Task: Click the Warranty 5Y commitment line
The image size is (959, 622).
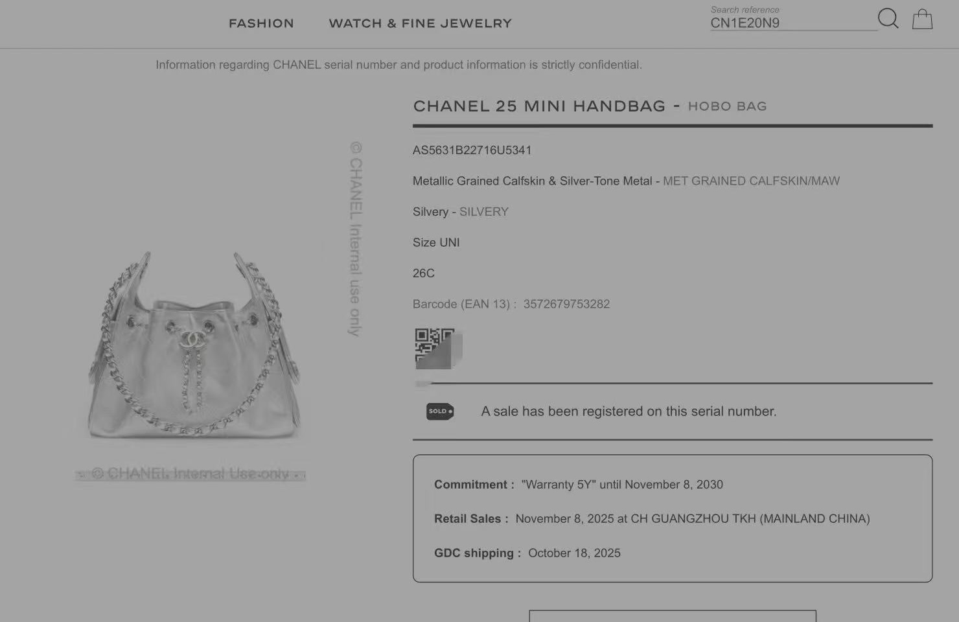Action: [579, 485]
